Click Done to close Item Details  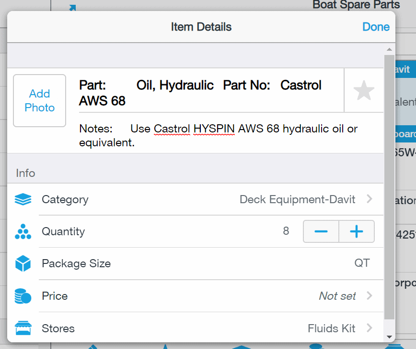(376, 27)
